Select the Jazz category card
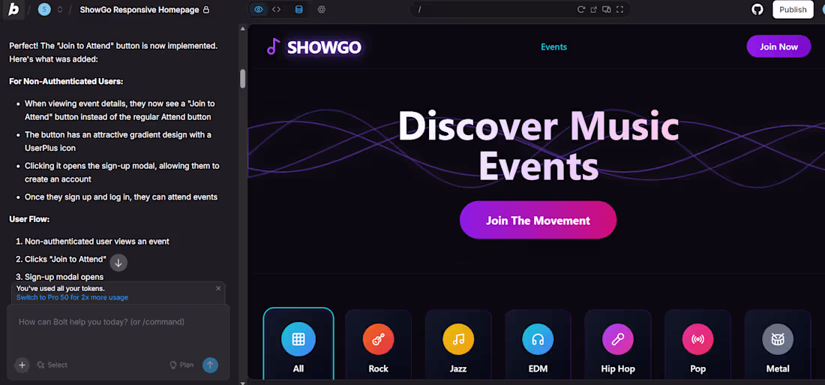 (x=458, y=345)
